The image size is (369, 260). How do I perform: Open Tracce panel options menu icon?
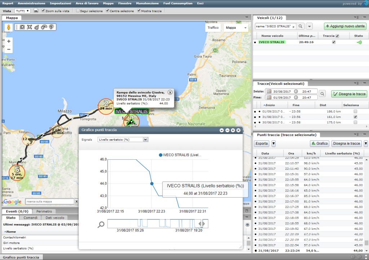tap(356, 83)
